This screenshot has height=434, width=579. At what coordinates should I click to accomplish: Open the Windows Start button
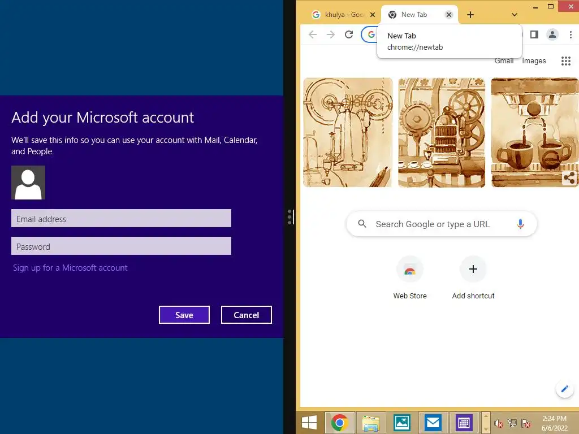(309, 423)
